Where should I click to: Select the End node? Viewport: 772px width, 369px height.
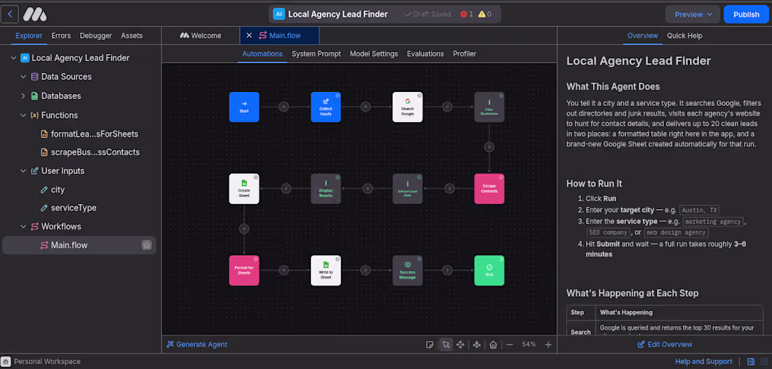click(x=489, y=270)
